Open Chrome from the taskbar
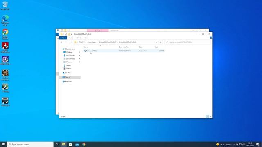Screen dimensions: 262x147 pos(84,144)
